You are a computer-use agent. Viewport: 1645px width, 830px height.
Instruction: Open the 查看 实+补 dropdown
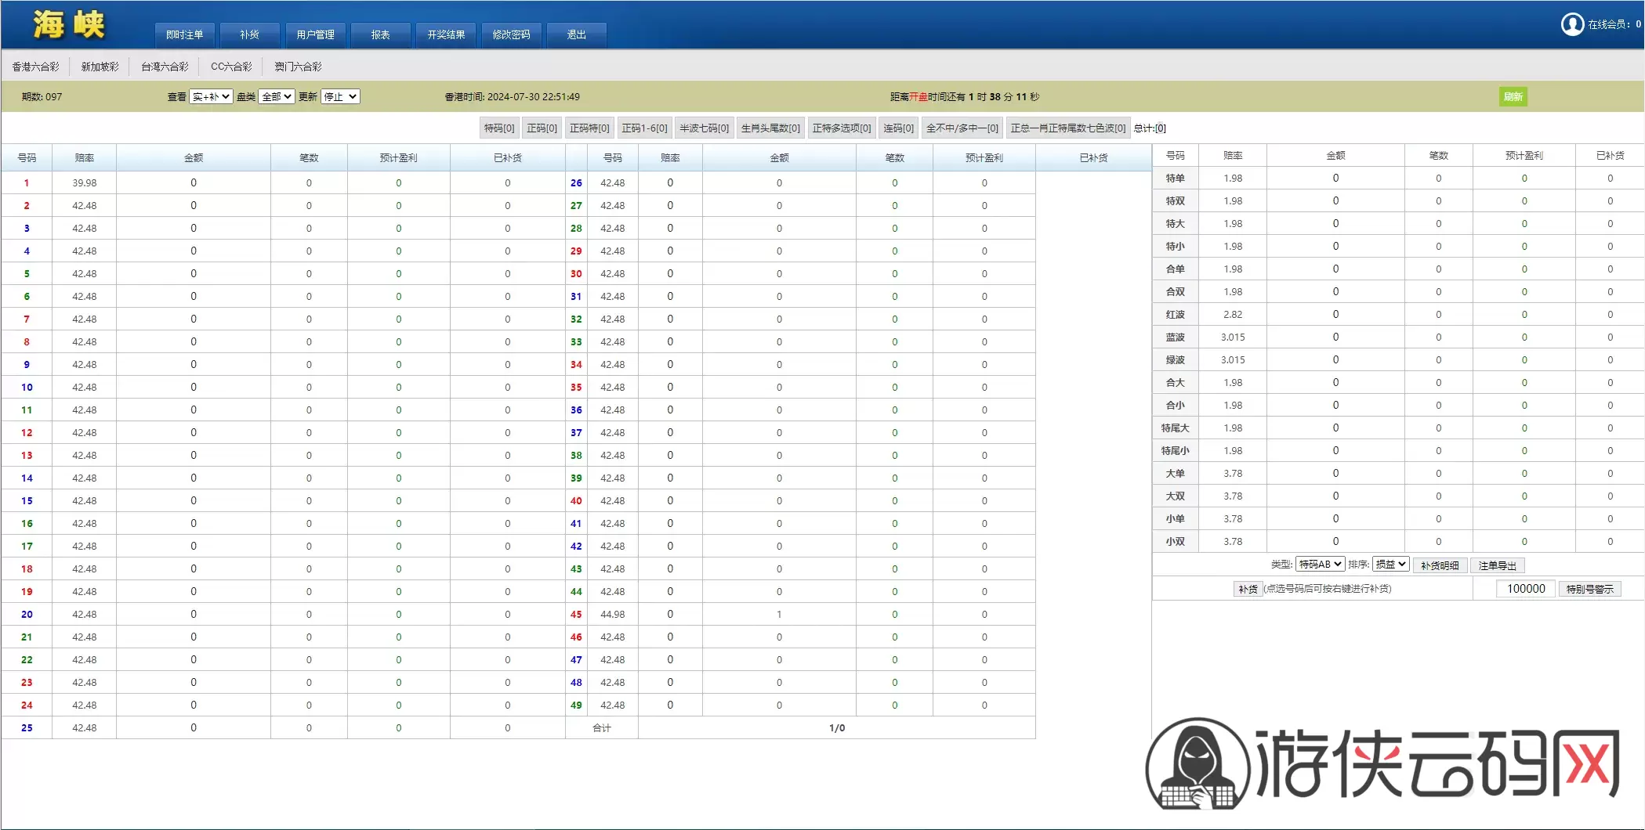pyautogui.click(x=211, y=96)
